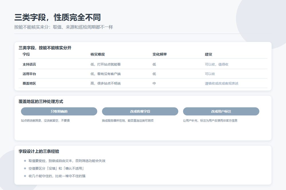Click the 中 frequency cell
The width and height of the screenshot is (286, 190).
154,83
